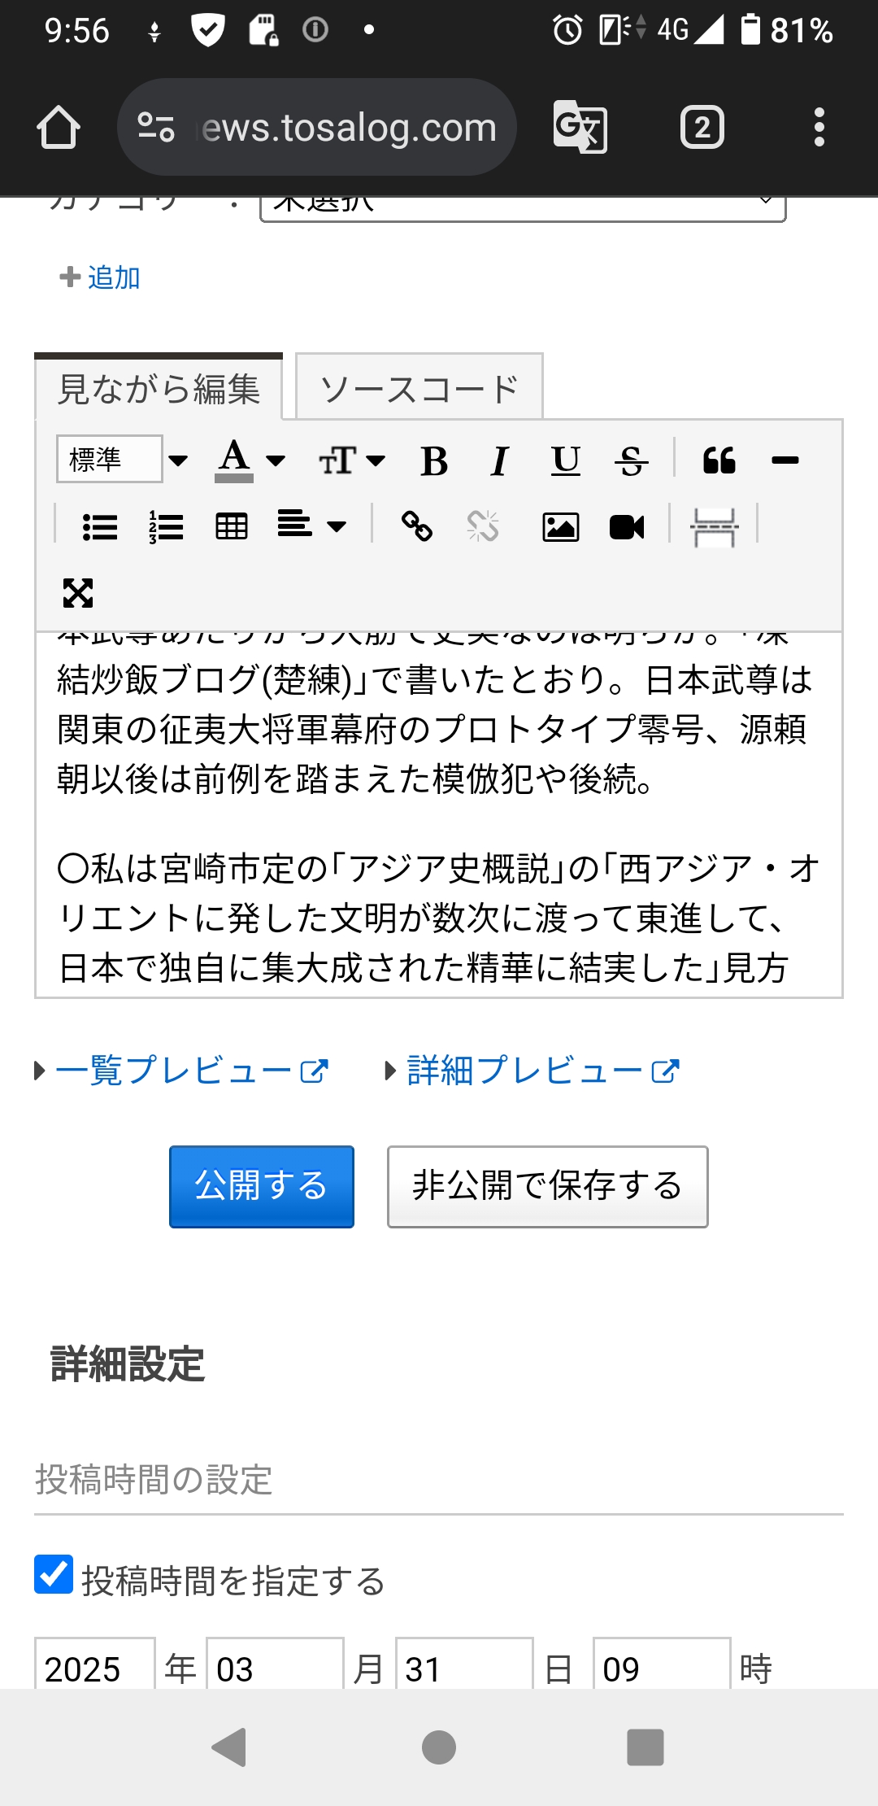Toggle bold formatting in editor toolbar
This screenshot has height=1806, width=878.
point(435,460)
